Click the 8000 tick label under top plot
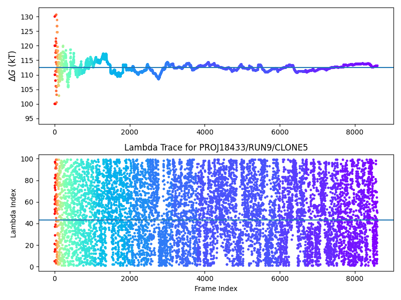This screenshot has width=401, height=300. tap(354, 132)
